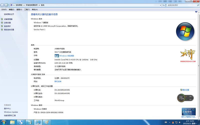Screen dimensions: 200x125
Task: Click the magnifier icon in search box
Action: [x=198, y=5]
